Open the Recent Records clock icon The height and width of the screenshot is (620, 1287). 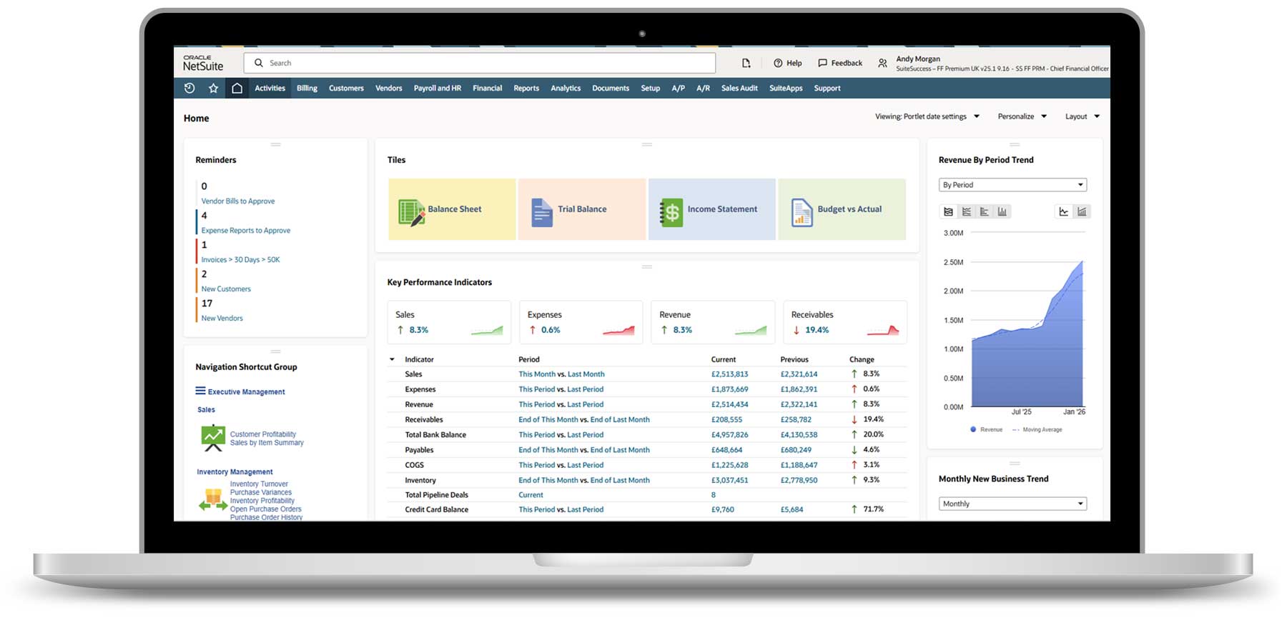[x=189, y=88]
